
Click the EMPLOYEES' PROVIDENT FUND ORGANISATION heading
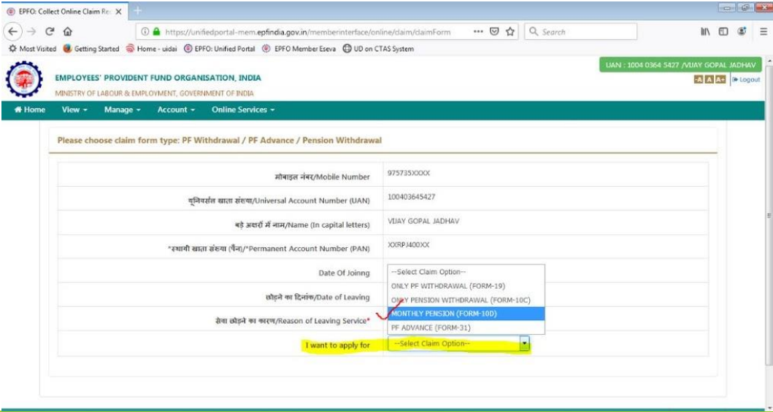tap(158, 78)
